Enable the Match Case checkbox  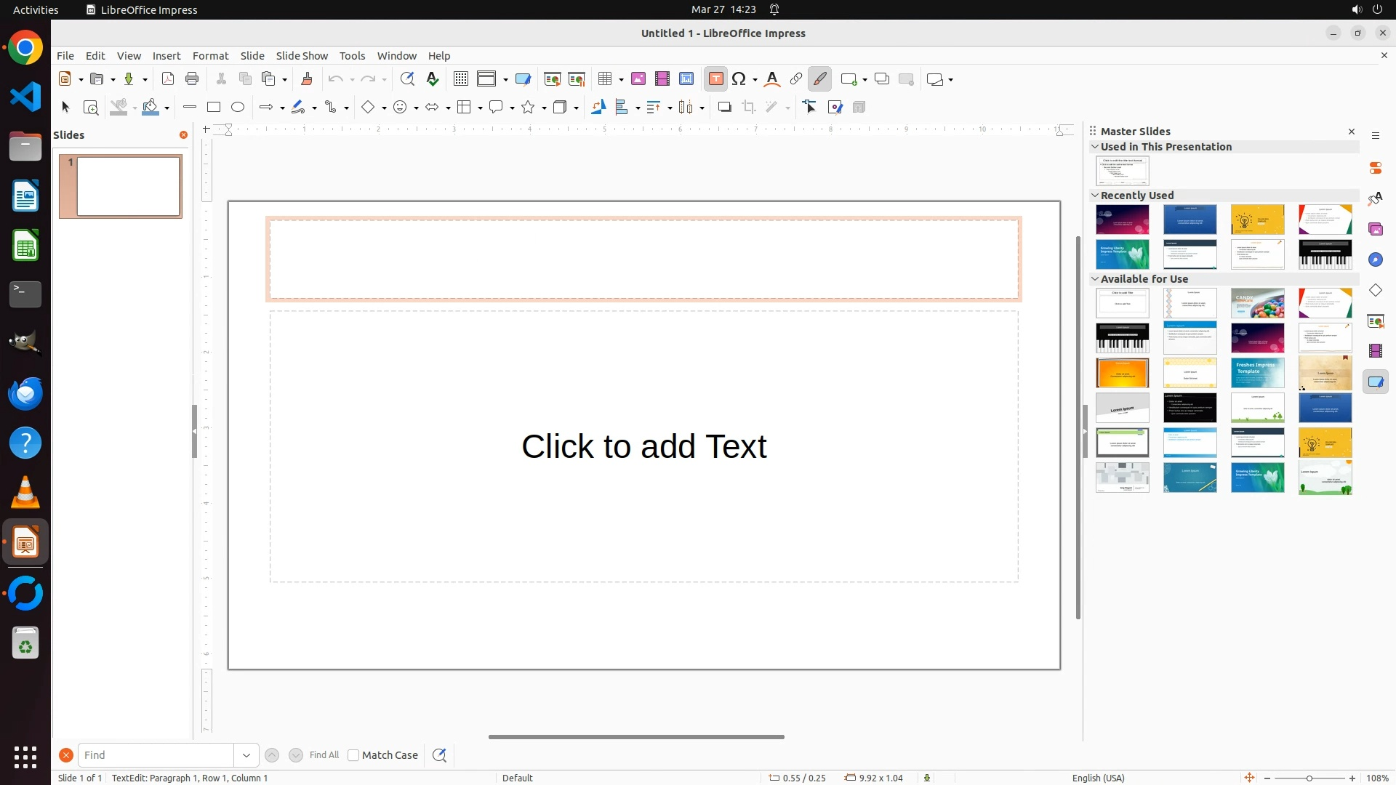pos(353,755)
